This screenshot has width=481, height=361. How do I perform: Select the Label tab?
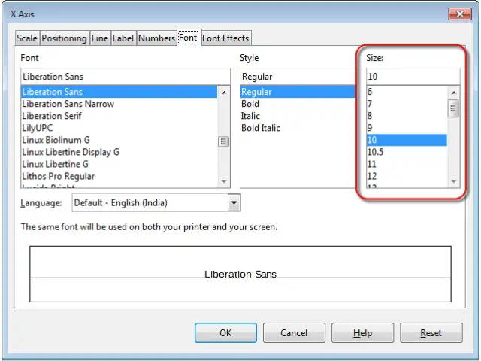123,38
